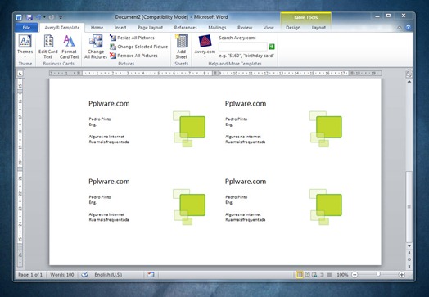Image resolution: width=429 pixels, height=297 pixels.
Task: Expand the Avery.com dropdown arrow
Action: [x=205, y=56]
